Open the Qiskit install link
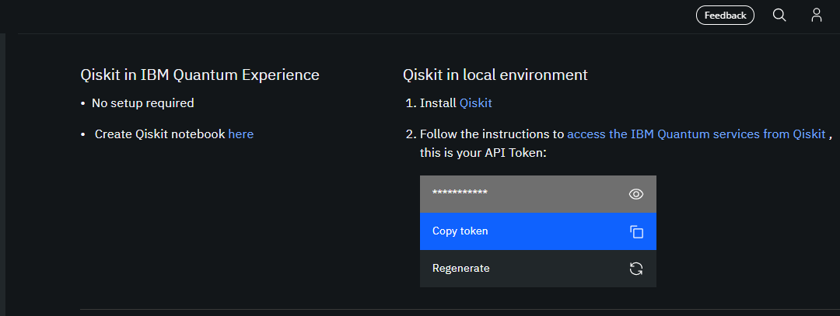 pyautogui.click(x=476, y=102)
